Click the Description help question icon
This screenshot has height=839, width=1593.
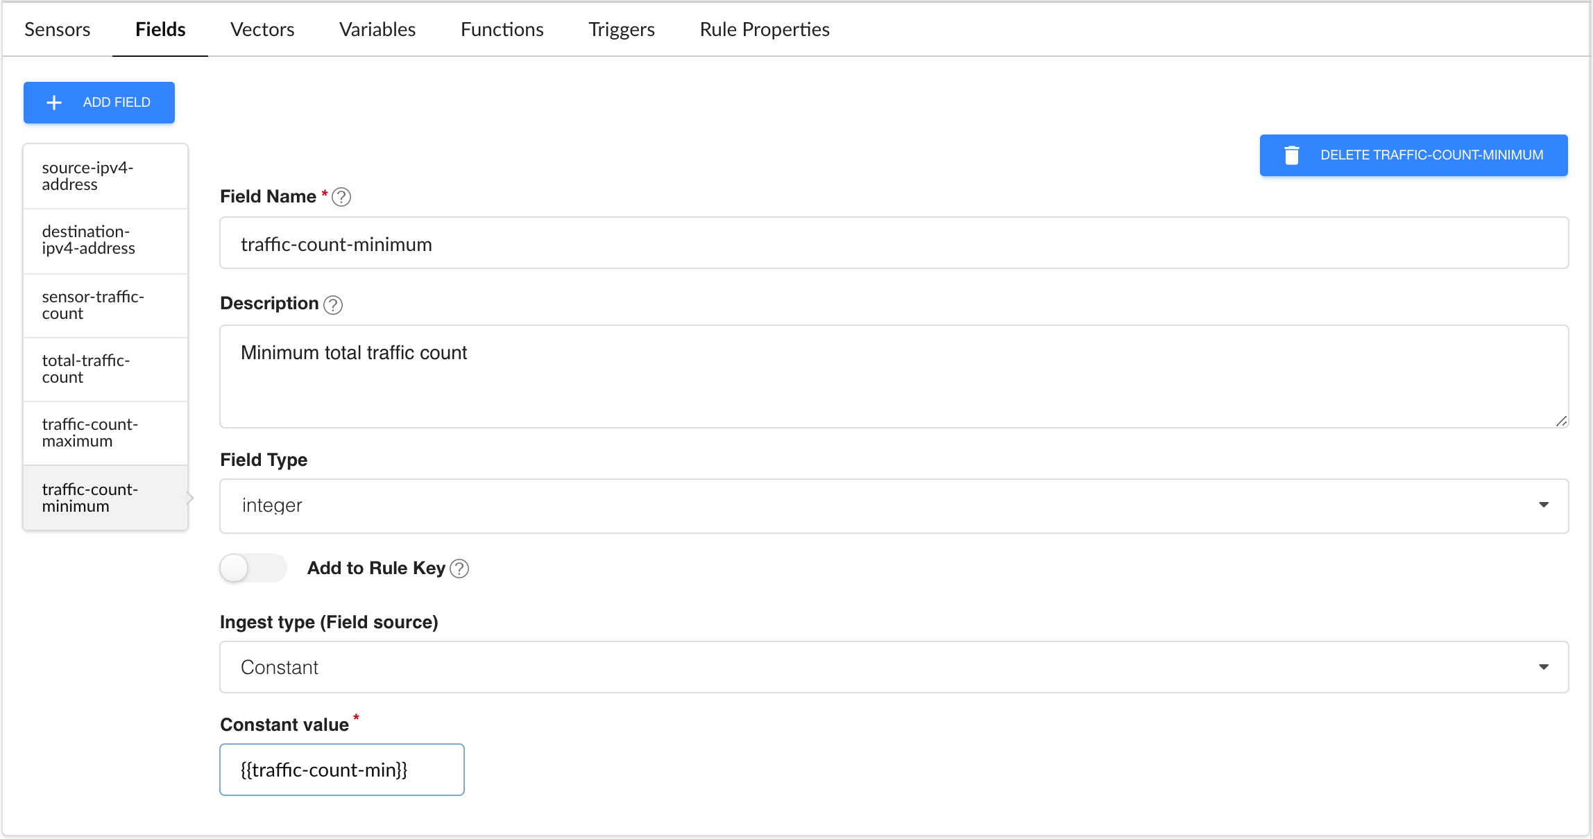[333, 304]
